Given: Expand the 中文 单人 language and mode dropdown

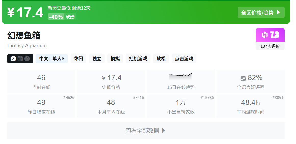Looking at the screenshot, I should pos(52,59).
